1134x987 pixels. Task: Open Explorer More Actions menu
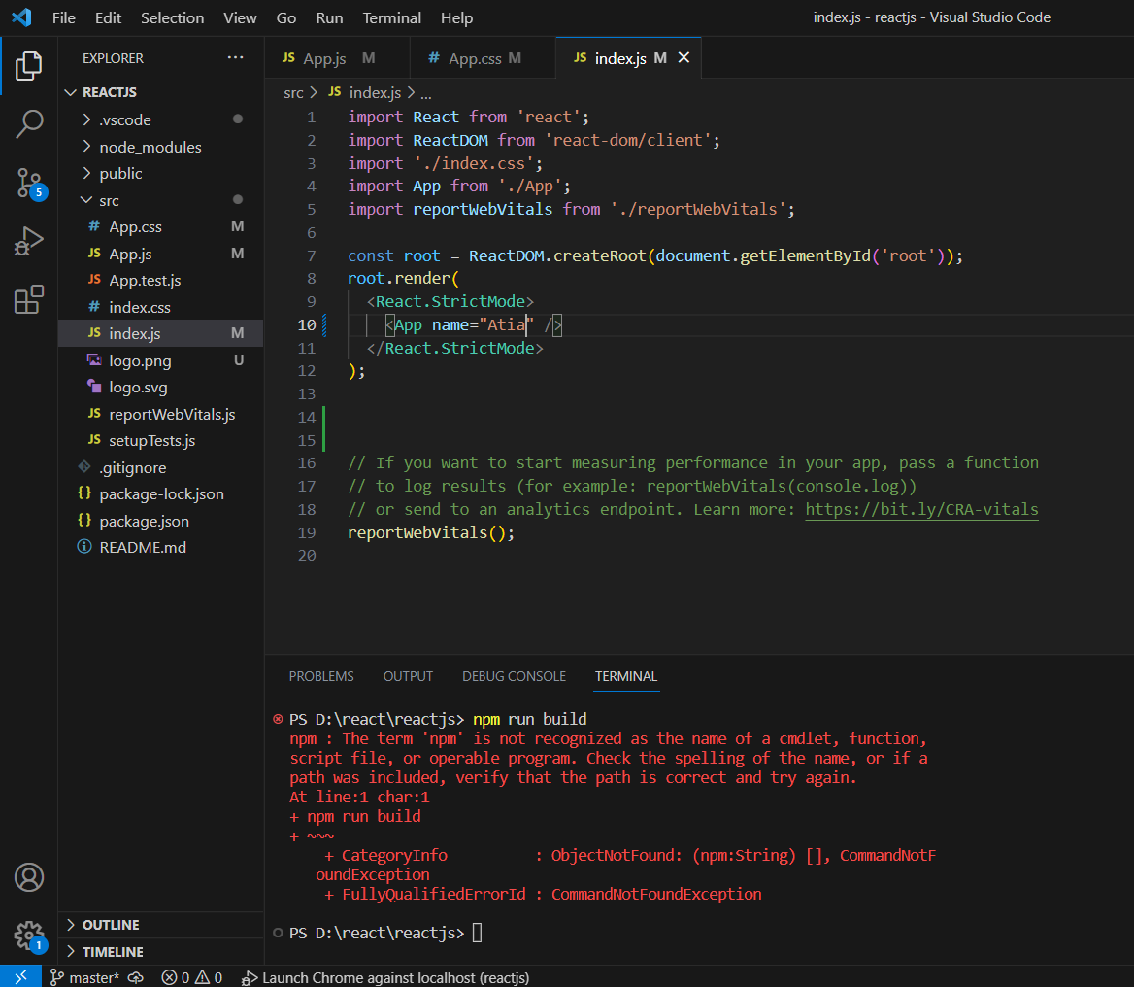235,57
